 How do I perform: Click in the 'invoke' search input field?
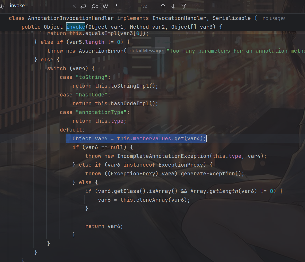coord(40,6)
